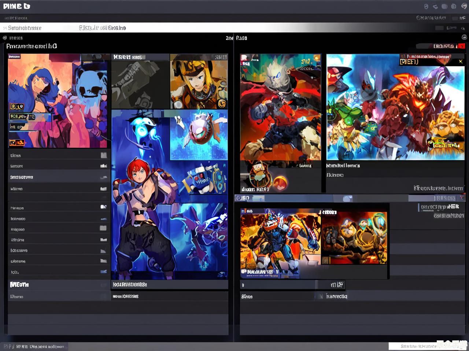Close the 'DIEFI)' overlay with its X
Image resolution: width=469 pixels, height=351 pixels.
click(x=461, y=61)
